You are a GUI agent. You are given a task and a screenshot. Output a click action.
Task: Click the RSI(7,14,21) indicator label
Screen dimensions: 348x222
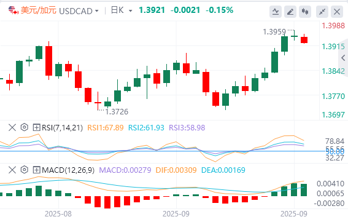[x=63, y=128]
